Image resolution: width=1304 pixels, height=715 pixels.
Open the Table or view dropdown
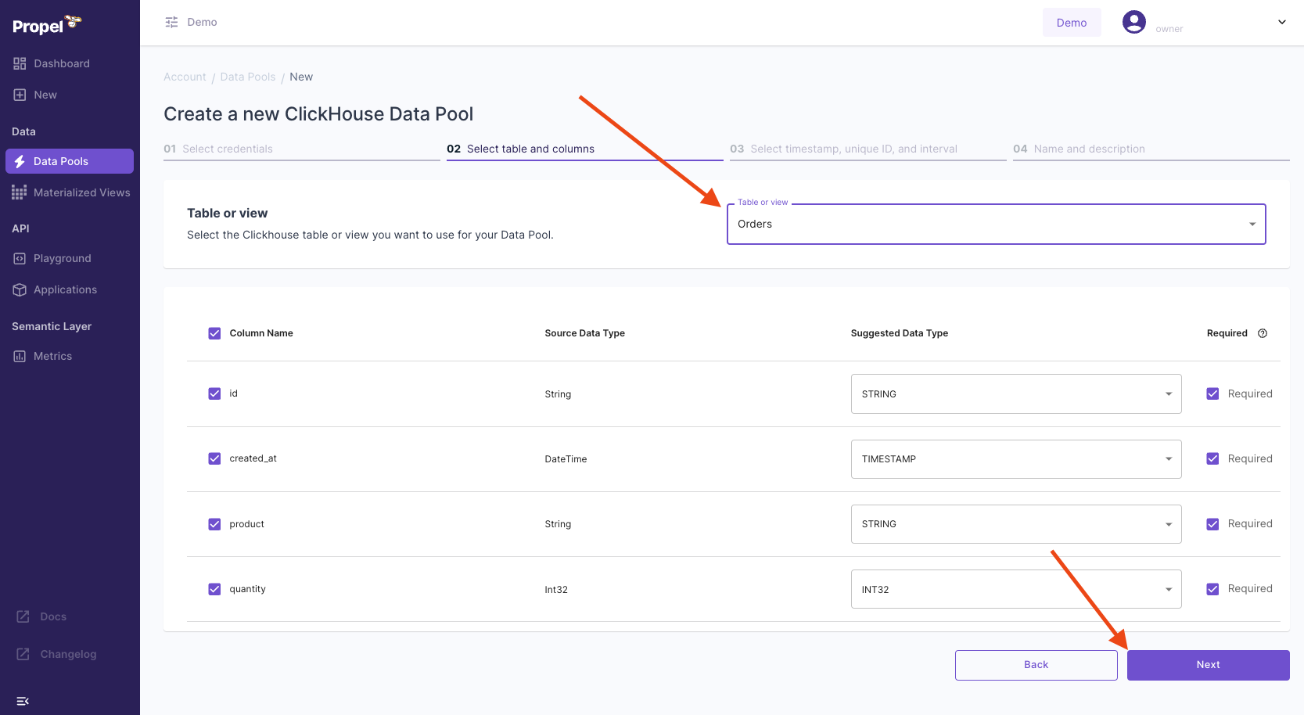click(x=996, y=225)
